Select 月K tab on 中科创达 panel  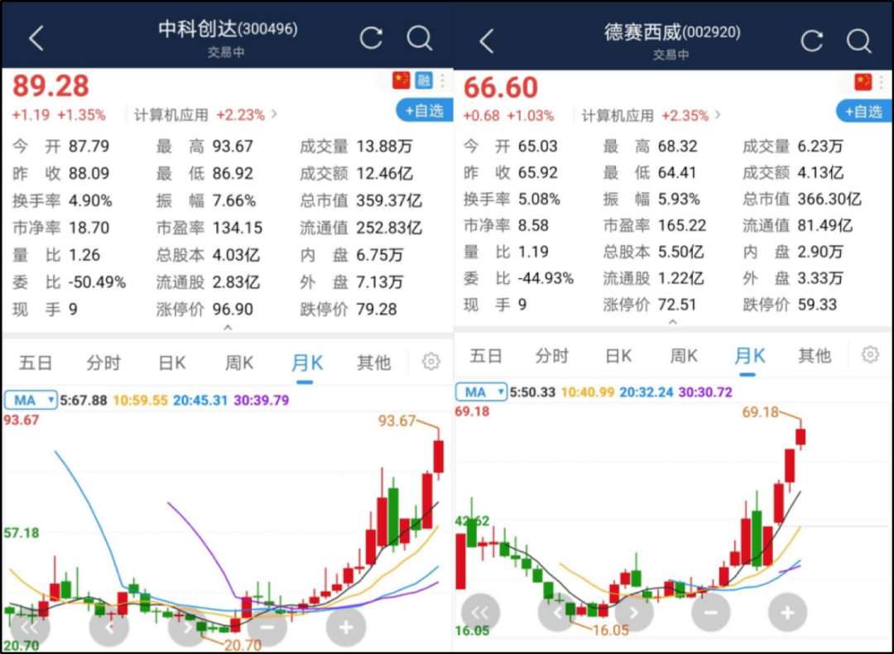pyautogui.click(x=307, y=363)
